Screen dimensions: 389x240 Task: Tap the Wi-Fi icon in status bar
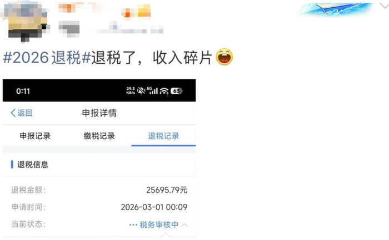(164, 91)
